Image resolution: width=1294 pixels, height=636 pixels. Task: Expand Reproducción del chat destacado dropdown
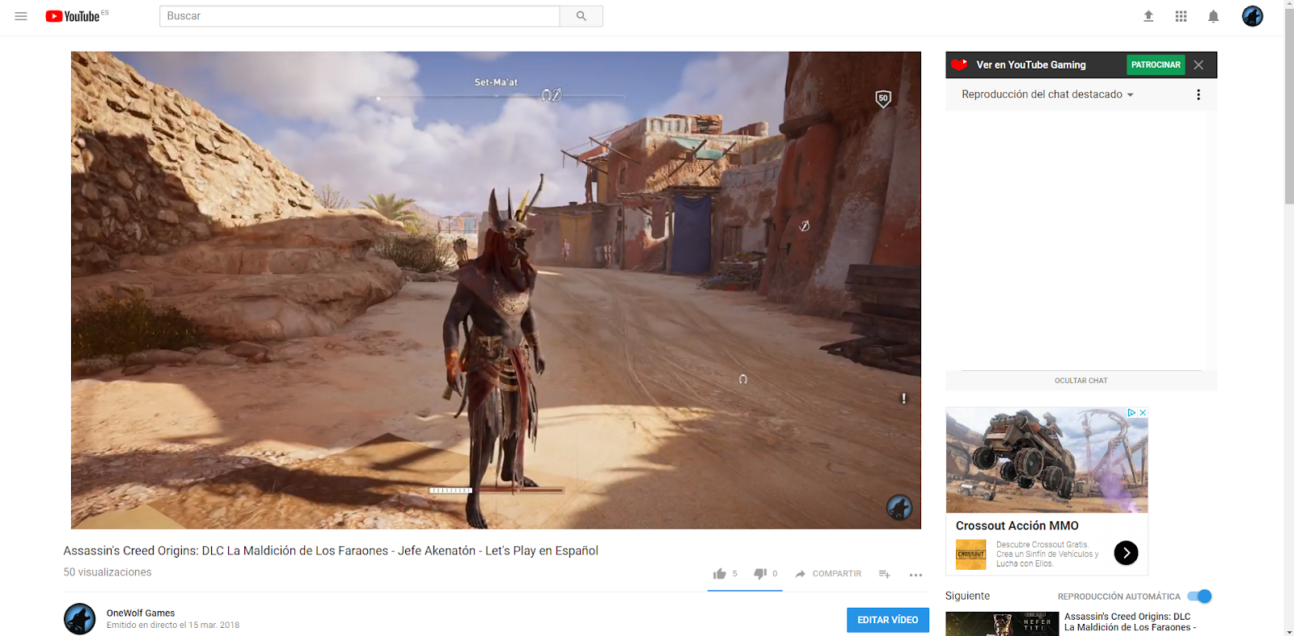point(1047,95)
